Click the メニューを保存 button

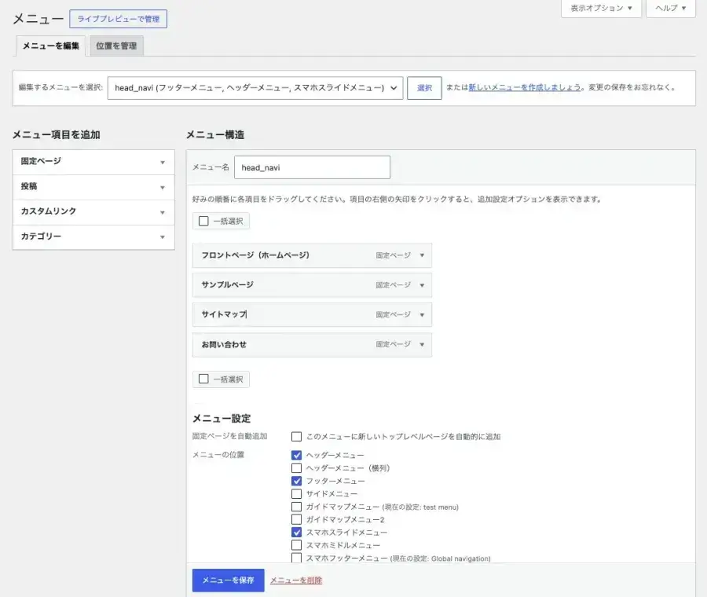coord(228,581)
